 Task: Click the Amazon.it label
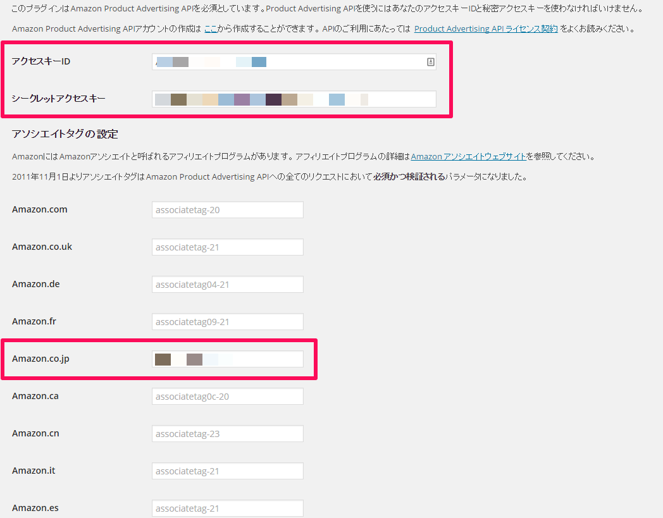pyautogui.click(x=34, y=470)
